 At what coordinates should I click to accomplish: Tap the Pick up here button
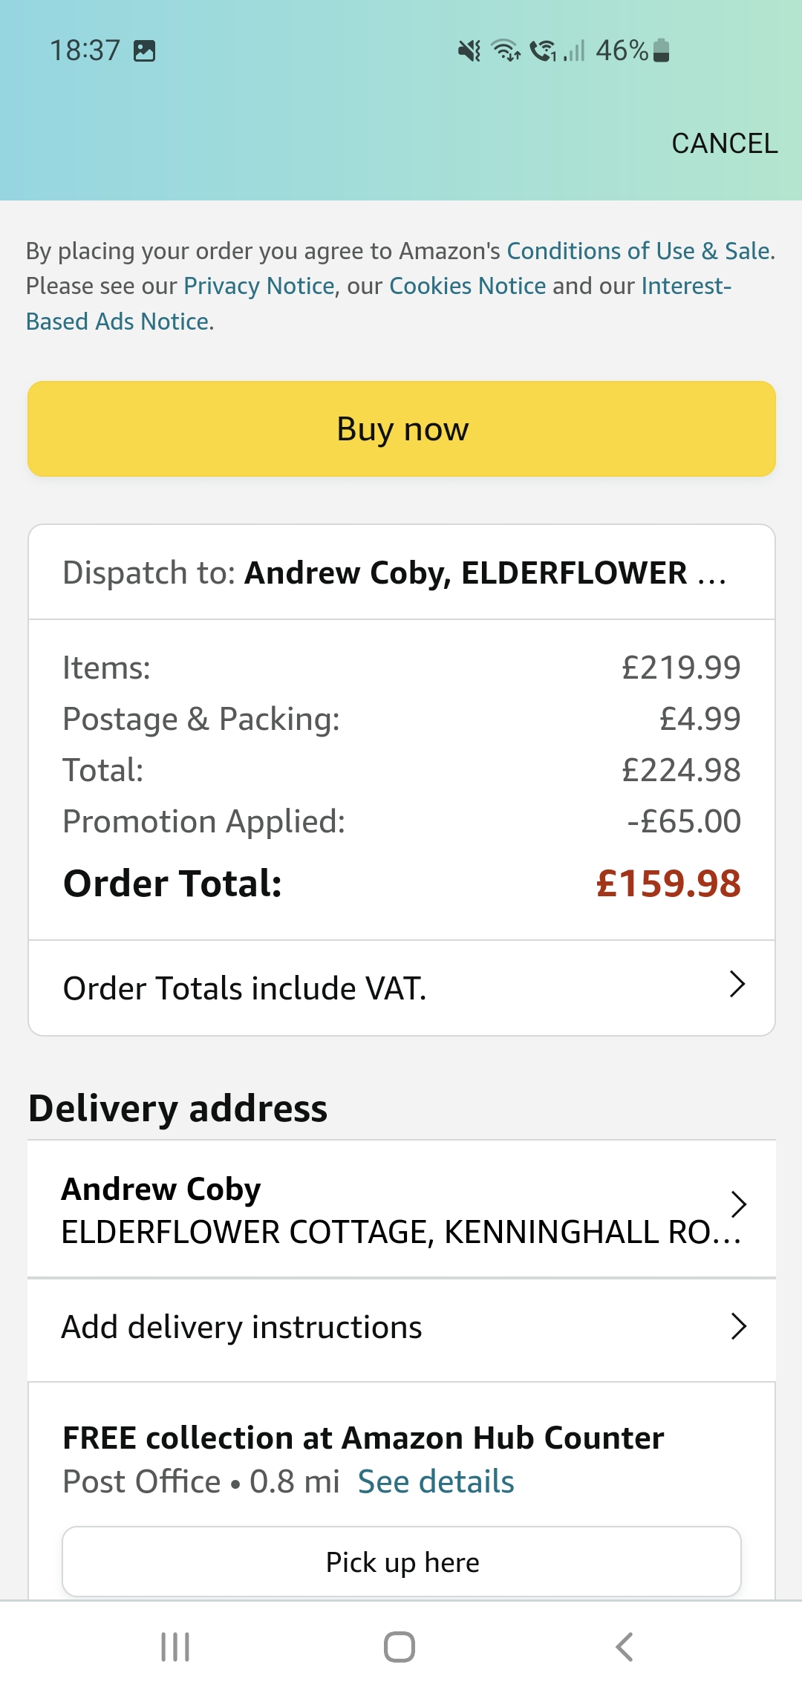402,1562
